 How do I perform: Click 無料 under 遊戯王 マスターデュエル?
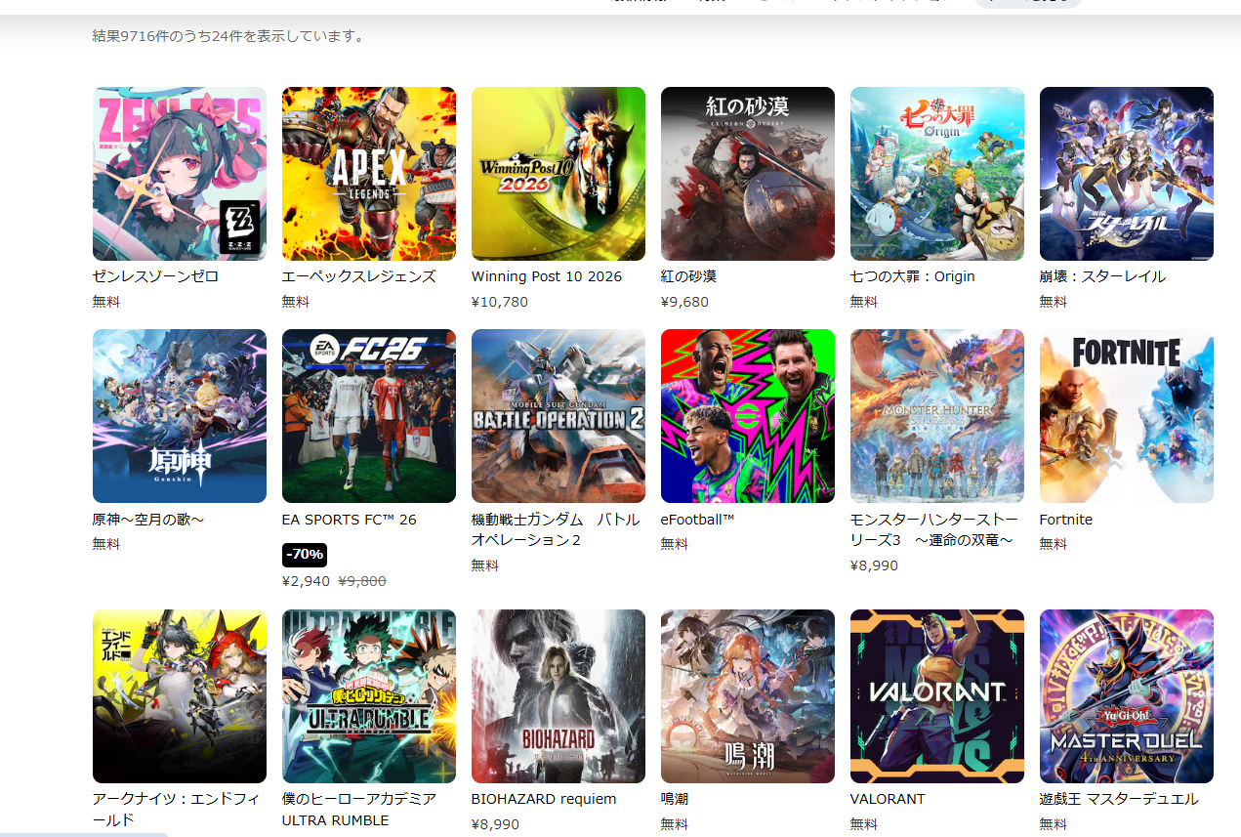1054,824
